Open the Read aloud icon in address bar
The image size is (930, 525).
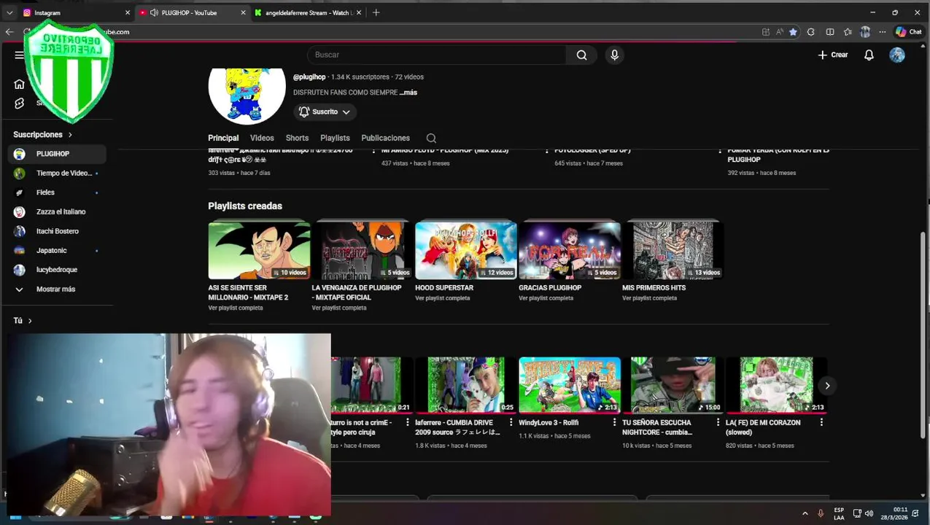[x=779, y=32]
